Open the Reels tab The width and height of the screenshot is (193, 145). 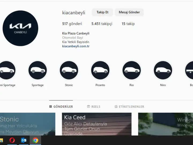[x=94, y=107]
